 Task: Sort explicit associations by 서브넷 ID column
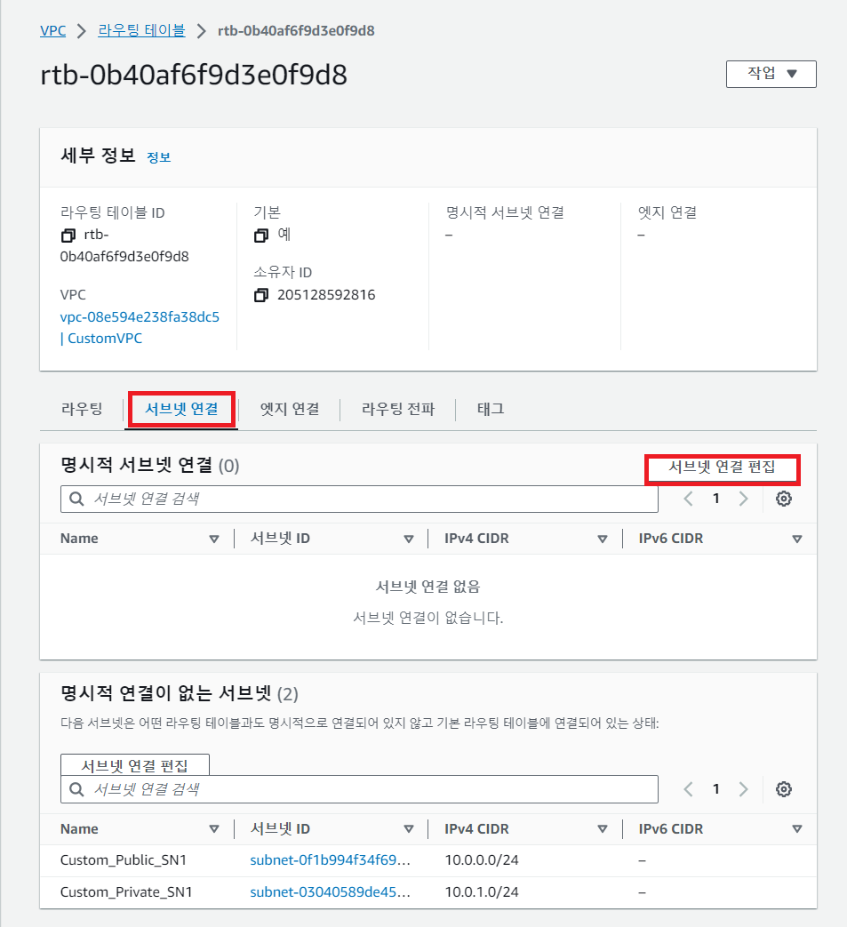(x=409, y=539)
